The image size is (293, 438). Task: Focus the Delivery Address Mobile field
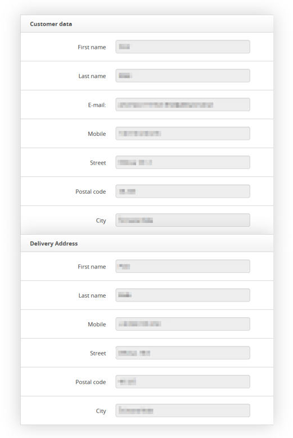[x=183, y=324]
